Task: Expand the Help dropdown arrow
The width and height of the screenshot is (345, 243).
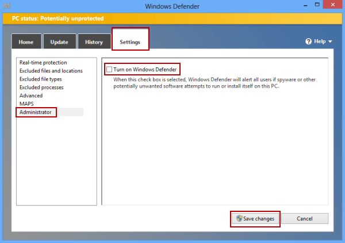Action: (x=330, y=41)
